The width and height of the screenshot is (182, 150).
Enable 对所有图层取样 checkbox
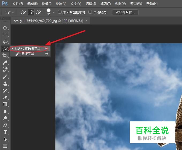pos(60,12)
